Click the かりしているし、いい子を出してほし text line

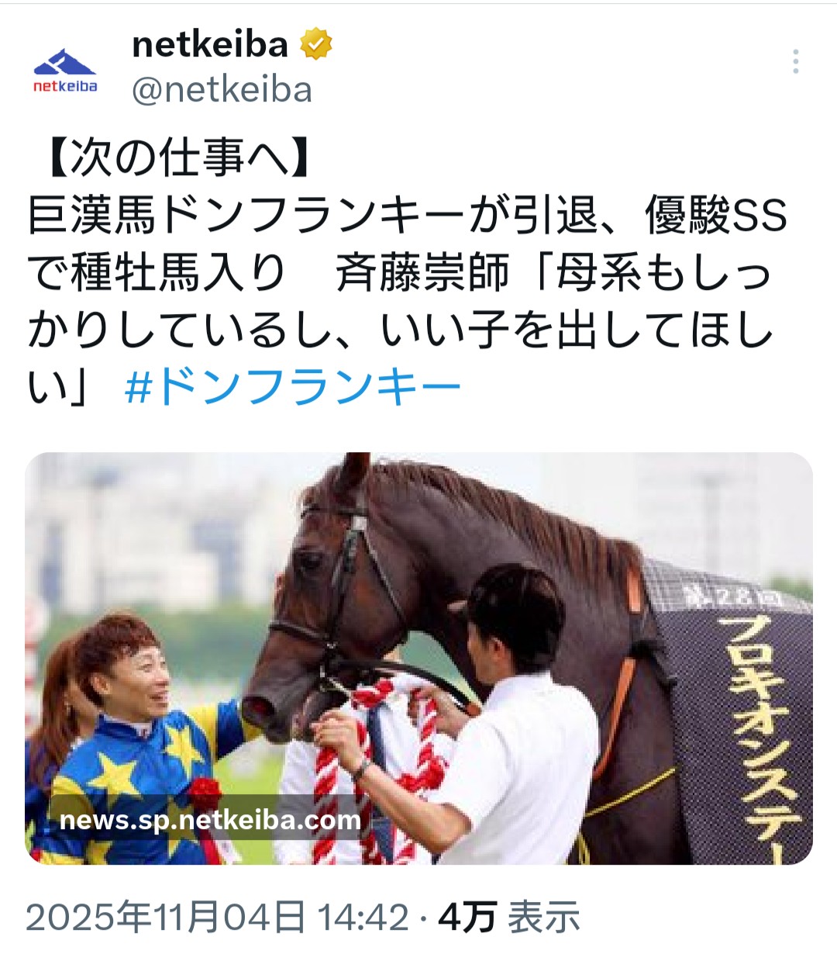click(x=400, y=331)
